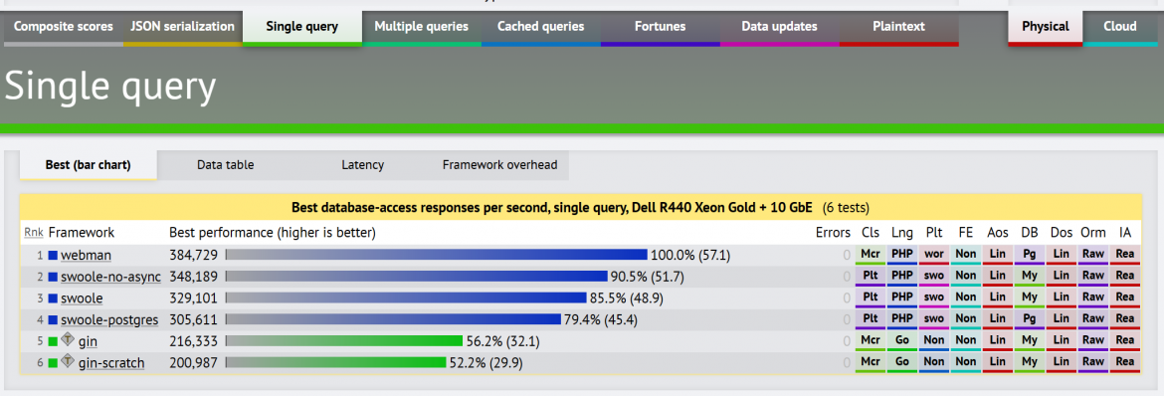
Task: Select the Multiple queries test tab
Action: tap(422, 28)
